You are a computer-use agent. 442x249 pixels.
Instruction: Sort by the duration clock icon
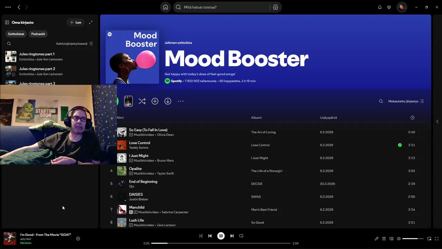(412, 118)
